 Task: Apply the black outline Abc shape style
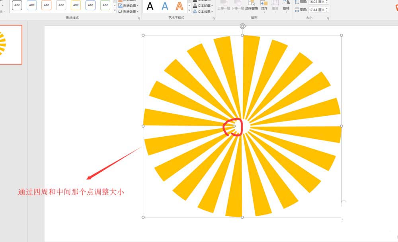(x=17, y=5)
